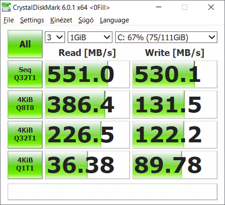Image resolution: width=225 pixels, height=205 pixels.
Task: Expand the test count dropdown showing 3
Action: click(55, 37)
